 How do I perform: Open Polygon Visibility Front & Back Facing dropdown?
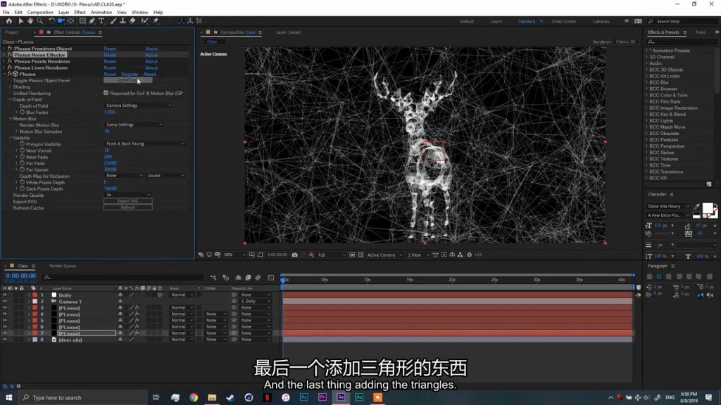tap(144, 143)
